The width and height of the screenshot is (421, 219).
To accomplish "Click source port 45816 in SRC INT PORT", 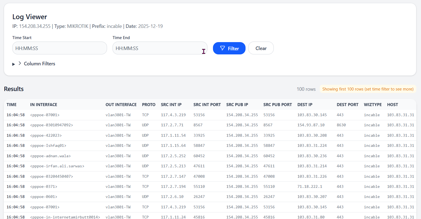I will click(x=199, y=217).
